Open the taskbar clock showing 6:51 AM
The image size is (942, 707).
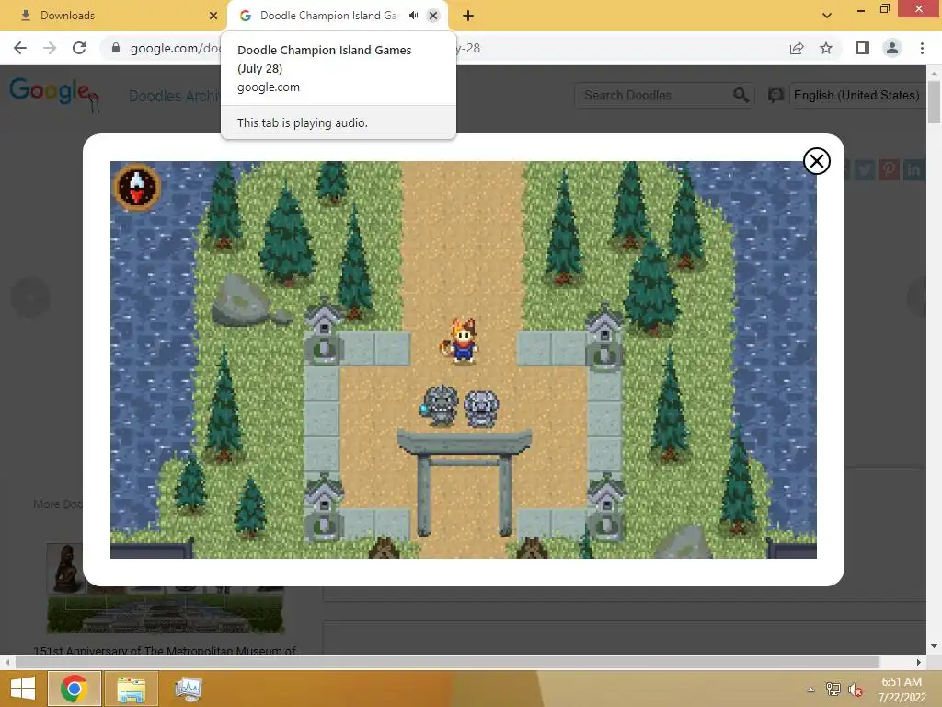(x=902, y=689)
